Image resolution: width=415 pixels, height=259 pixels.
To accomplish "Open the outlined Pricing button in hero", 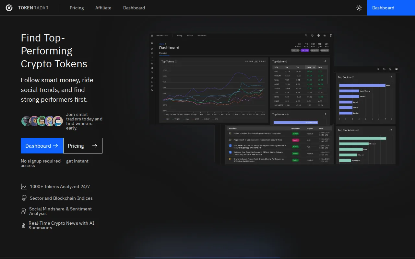I will click(x=83, y=146).
